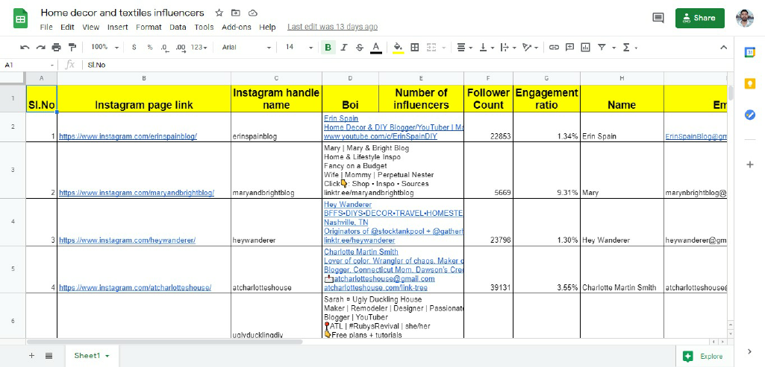This screenshot has height=367, width=765.
Task: Toggle Bold formatting
Action: point(328,47)
